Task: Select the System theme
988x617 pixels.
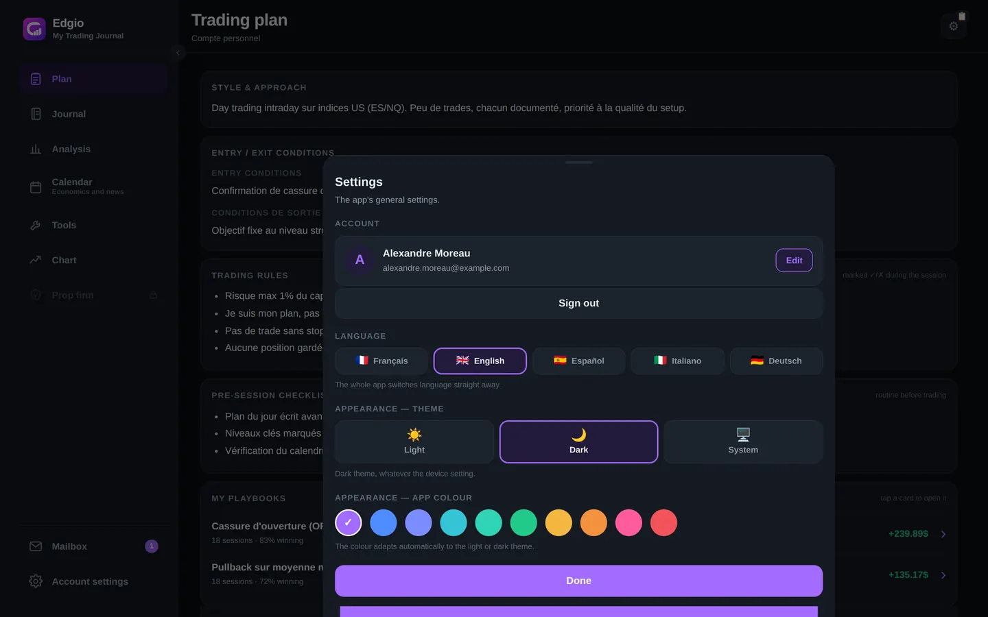Action: pos(743,441)
